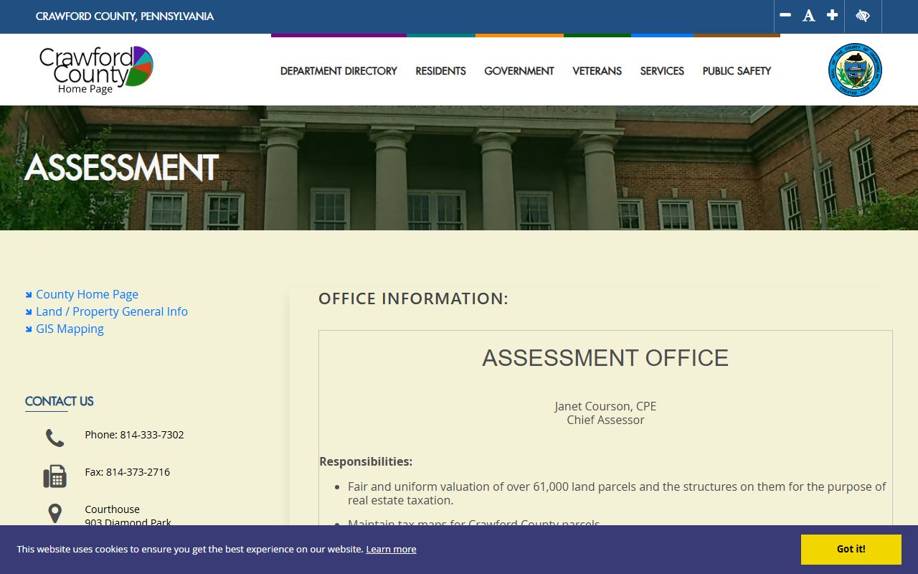Open the Government menu

coord(519,71)
